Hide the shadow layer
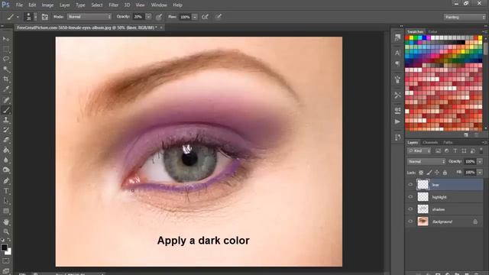The height and width of the screenshot is (275, 489). point(410,209)
